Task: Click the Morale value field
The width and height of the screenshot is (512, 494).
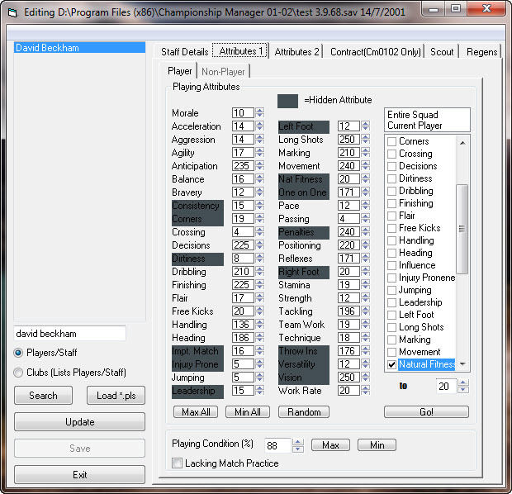Action: coord(243,113)
